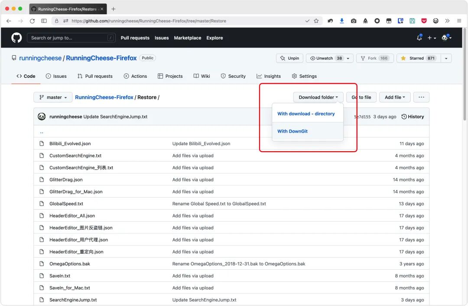Open the Wiki tab
The height and width of the screenshot is (306, 468).
coord(202,76)
